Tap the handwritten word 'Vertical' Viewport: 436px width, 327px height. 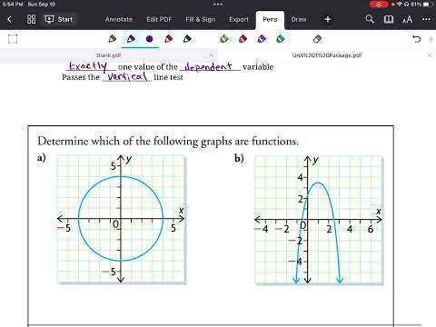point(127,76)
